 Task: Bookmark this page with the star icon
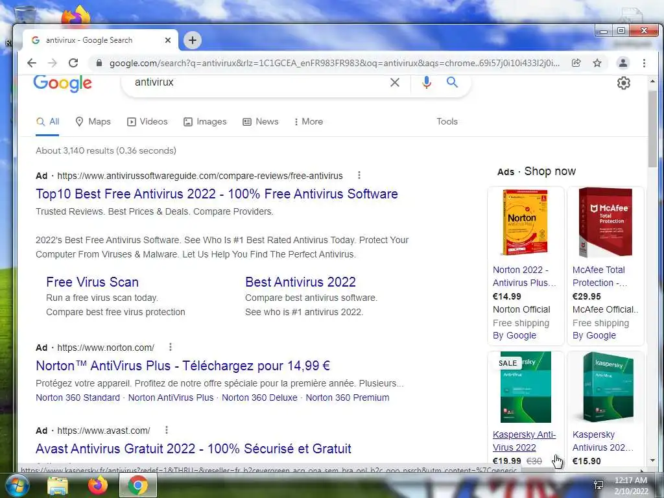tap(597, 63)
